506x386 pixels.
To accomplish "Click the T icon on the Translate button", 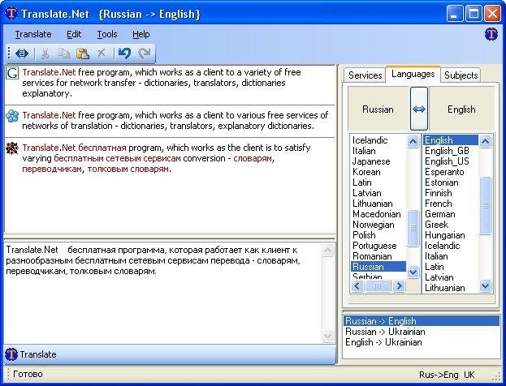I will pos(11,354).
